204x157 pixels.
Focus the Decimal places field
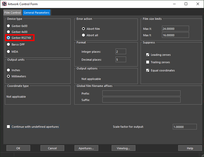tap(121, 60)
